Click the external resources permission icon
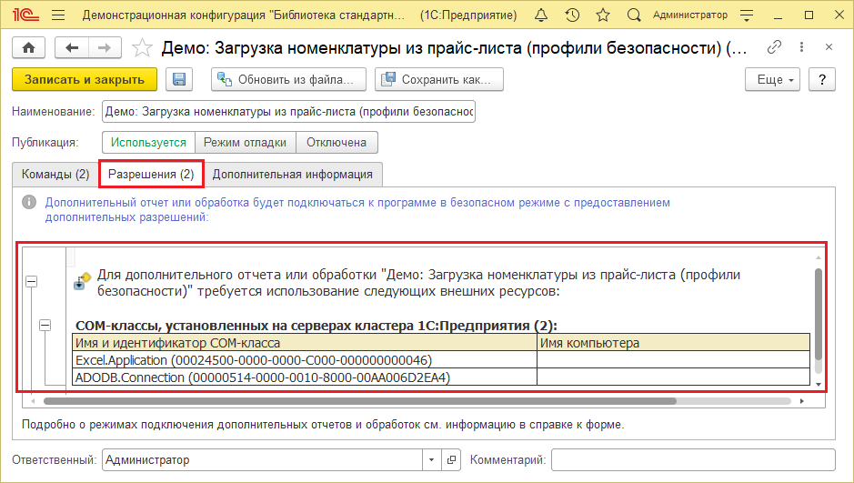The width and height of the screenshot is (854, 483). click(82, 280)
